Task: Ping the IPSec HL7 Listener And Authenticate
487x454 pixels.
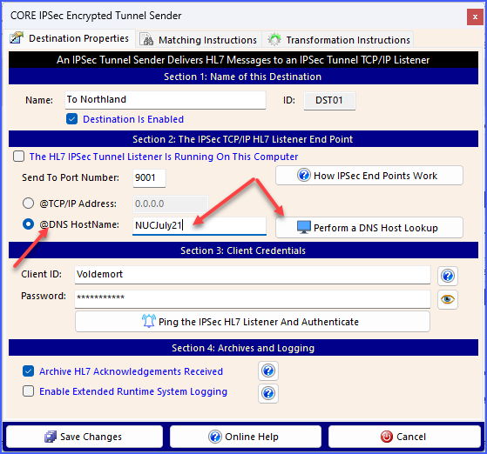Action: coord(252,322)
